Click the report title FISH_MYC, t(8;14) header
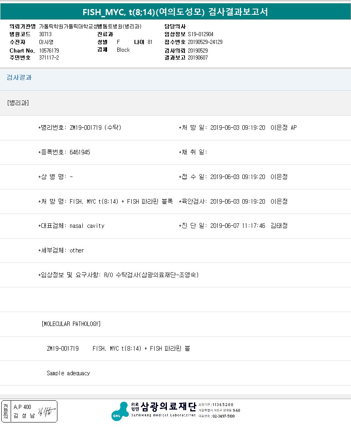 (x=175, y=12)
